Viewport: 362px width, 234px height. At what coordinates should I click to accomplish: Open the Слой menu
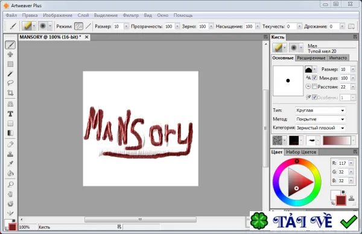point(83,15)
